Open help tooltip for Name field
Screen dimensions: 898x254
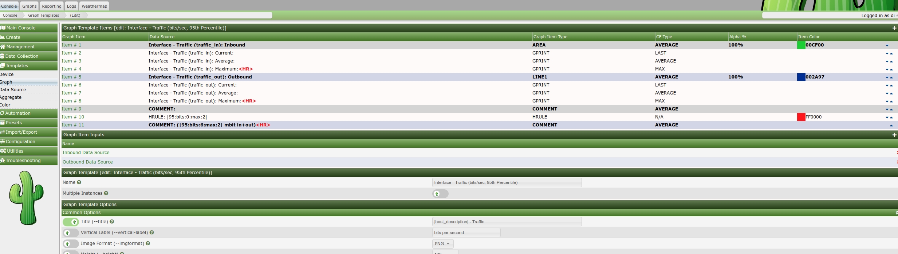click(x=79, y=182)
